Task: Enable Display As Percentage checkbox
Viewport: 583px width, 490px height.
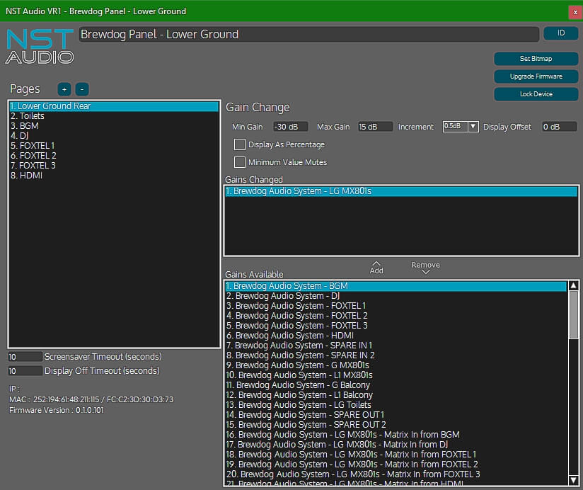Action: pyautogui.click(x=240, y=144)
